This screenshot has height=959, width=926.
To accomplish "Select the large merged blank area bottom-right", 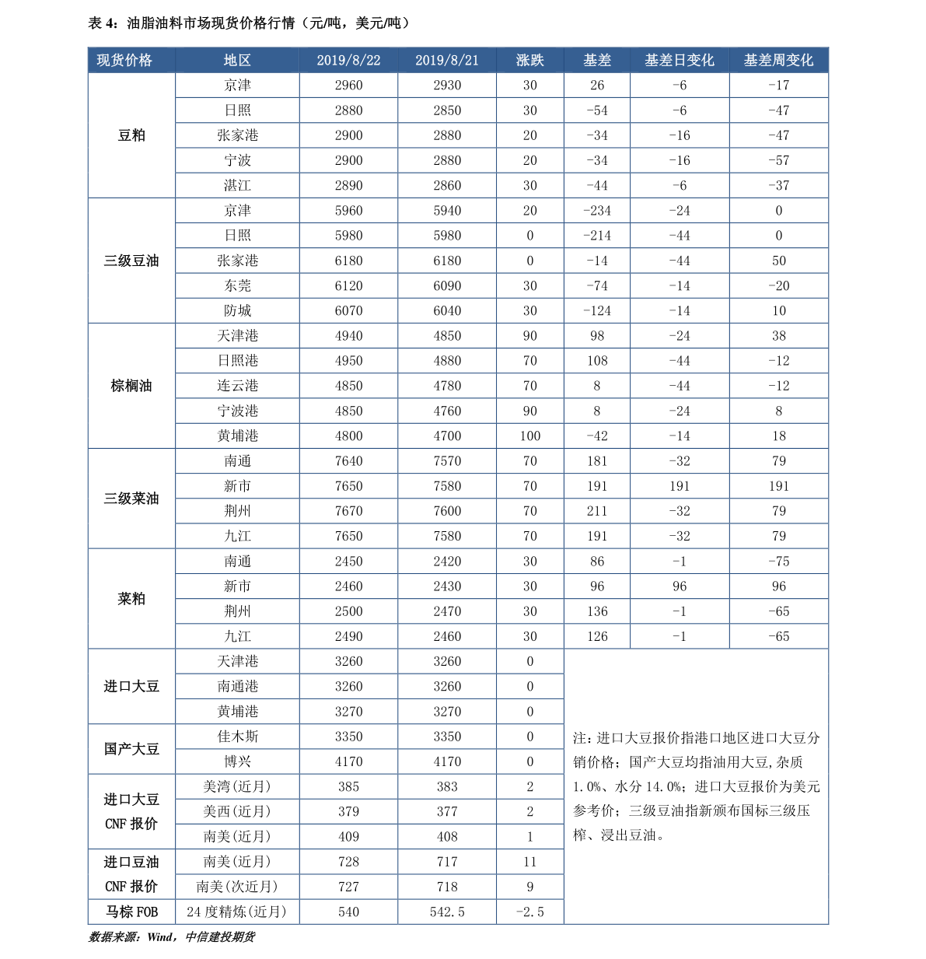I will tap(696, 786).
